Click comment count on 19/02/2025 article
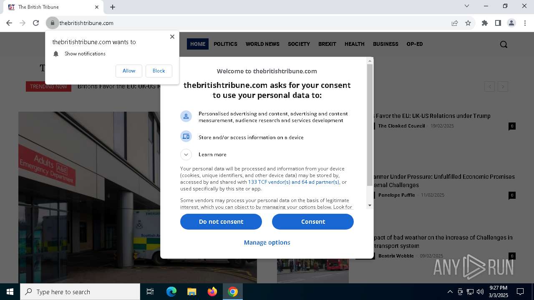 512,126
